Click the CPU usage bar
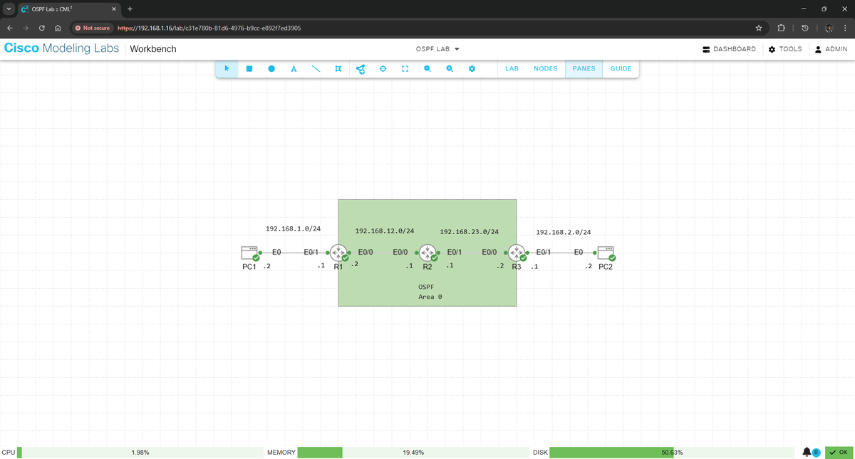 139,452
